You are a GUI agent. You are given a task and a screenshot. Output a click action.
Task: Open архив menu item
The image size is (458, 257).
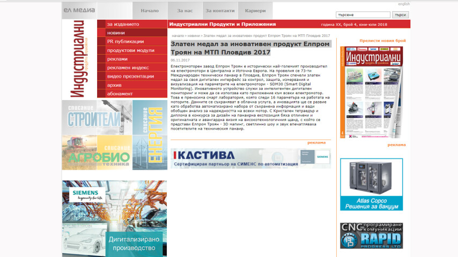click(132, 85)
